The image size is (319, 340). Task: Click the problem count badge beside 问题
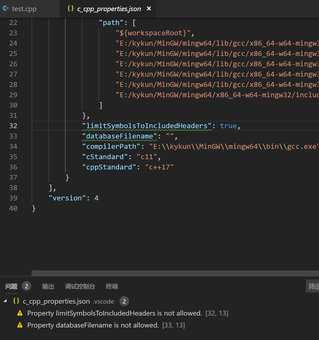[x=26, y=286]
